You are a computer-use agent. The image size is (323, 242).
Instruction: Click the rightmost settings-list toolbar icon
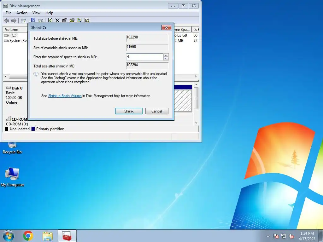tap(87, 20)
